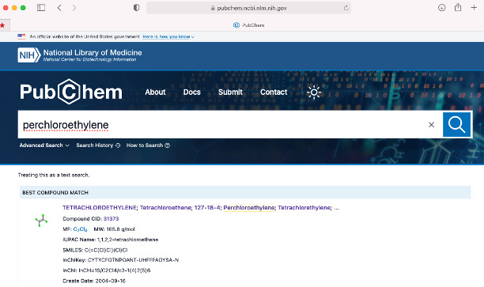Open Search History
The width and height of the screenshot is (484, 287).
[x=98, y=145]
